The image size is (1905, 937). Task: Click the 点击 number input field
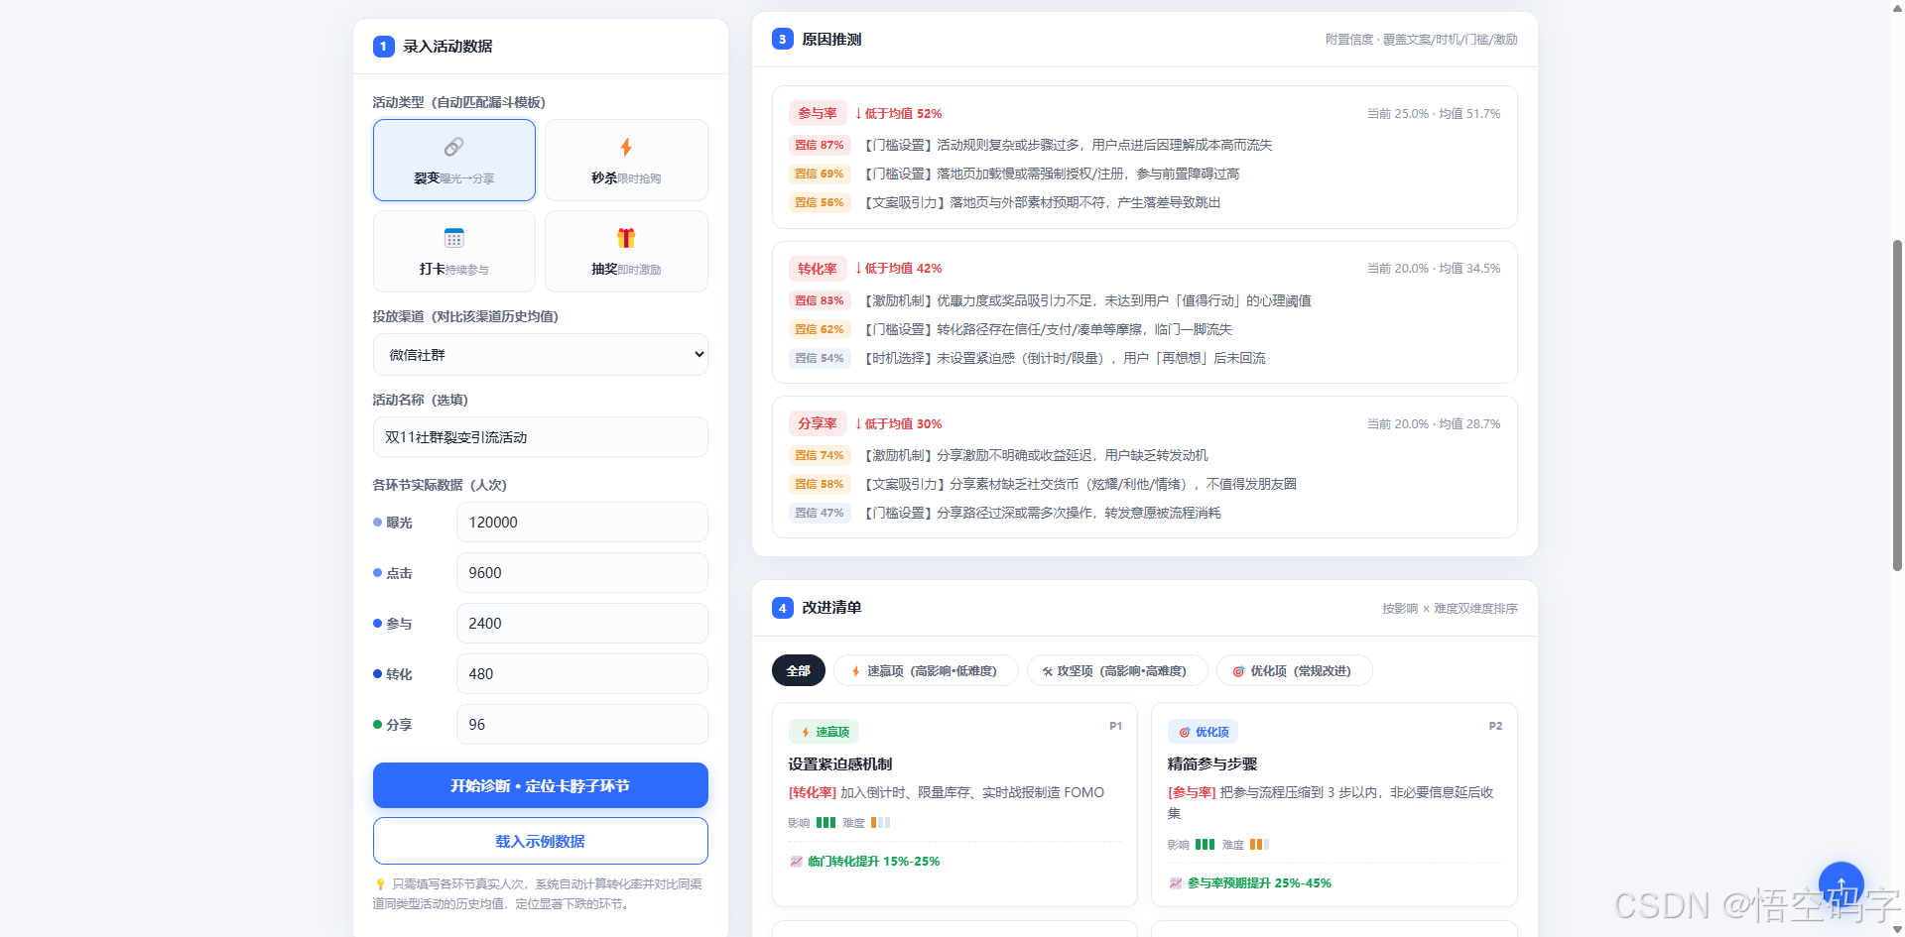(x=582, y=573)
